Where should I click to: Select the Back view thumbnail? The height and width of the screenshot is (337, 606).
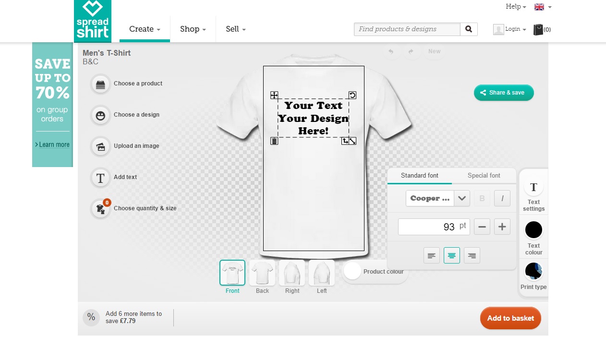(262, 273)
